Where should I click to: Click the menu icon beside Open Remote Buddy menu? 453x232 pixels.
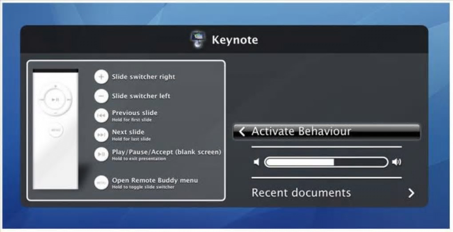101,183
